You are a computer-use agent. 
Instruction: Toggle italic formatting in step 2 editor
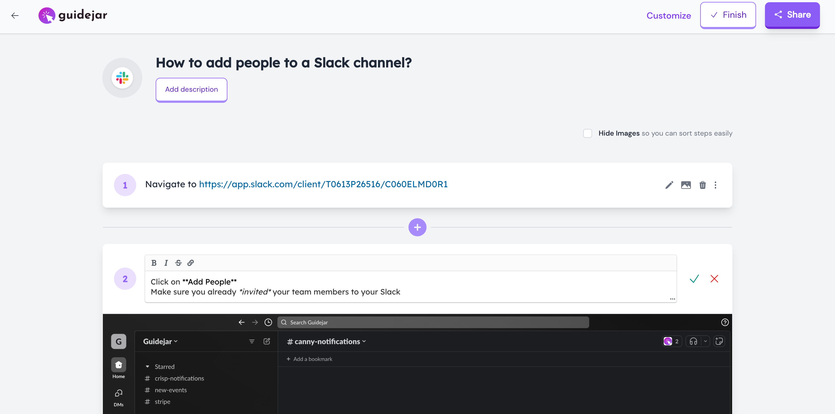click(166, 263)
